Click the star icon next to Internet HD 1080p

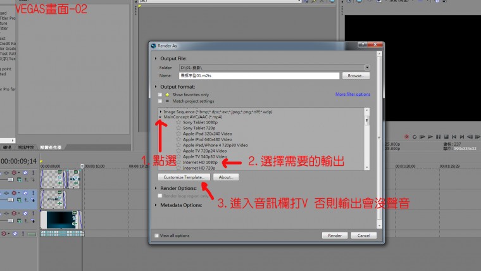pos(178,163)
